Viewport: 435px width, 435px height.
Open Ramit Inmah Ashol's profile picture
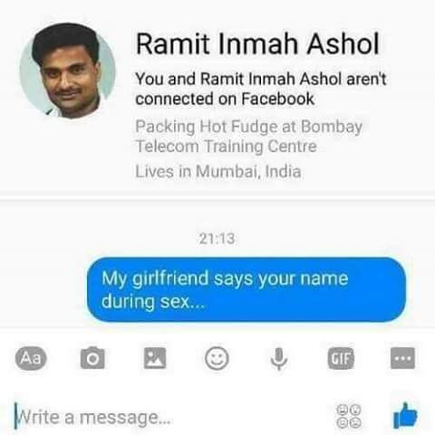pyautogui.click(x=68, y=70)
